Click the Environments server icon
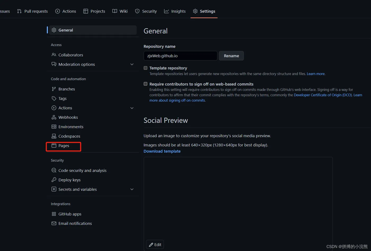This screenshot has height=251, width=371. click(54, 127)
